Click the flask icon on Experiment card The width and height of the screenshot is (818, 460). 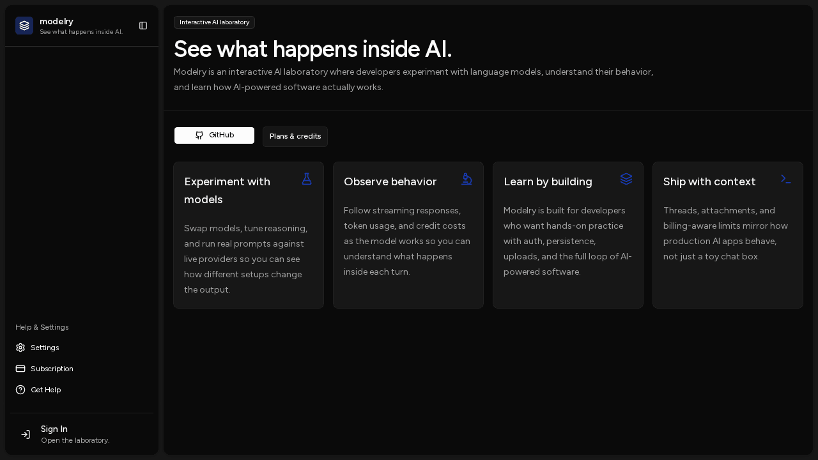pos(307,179)
